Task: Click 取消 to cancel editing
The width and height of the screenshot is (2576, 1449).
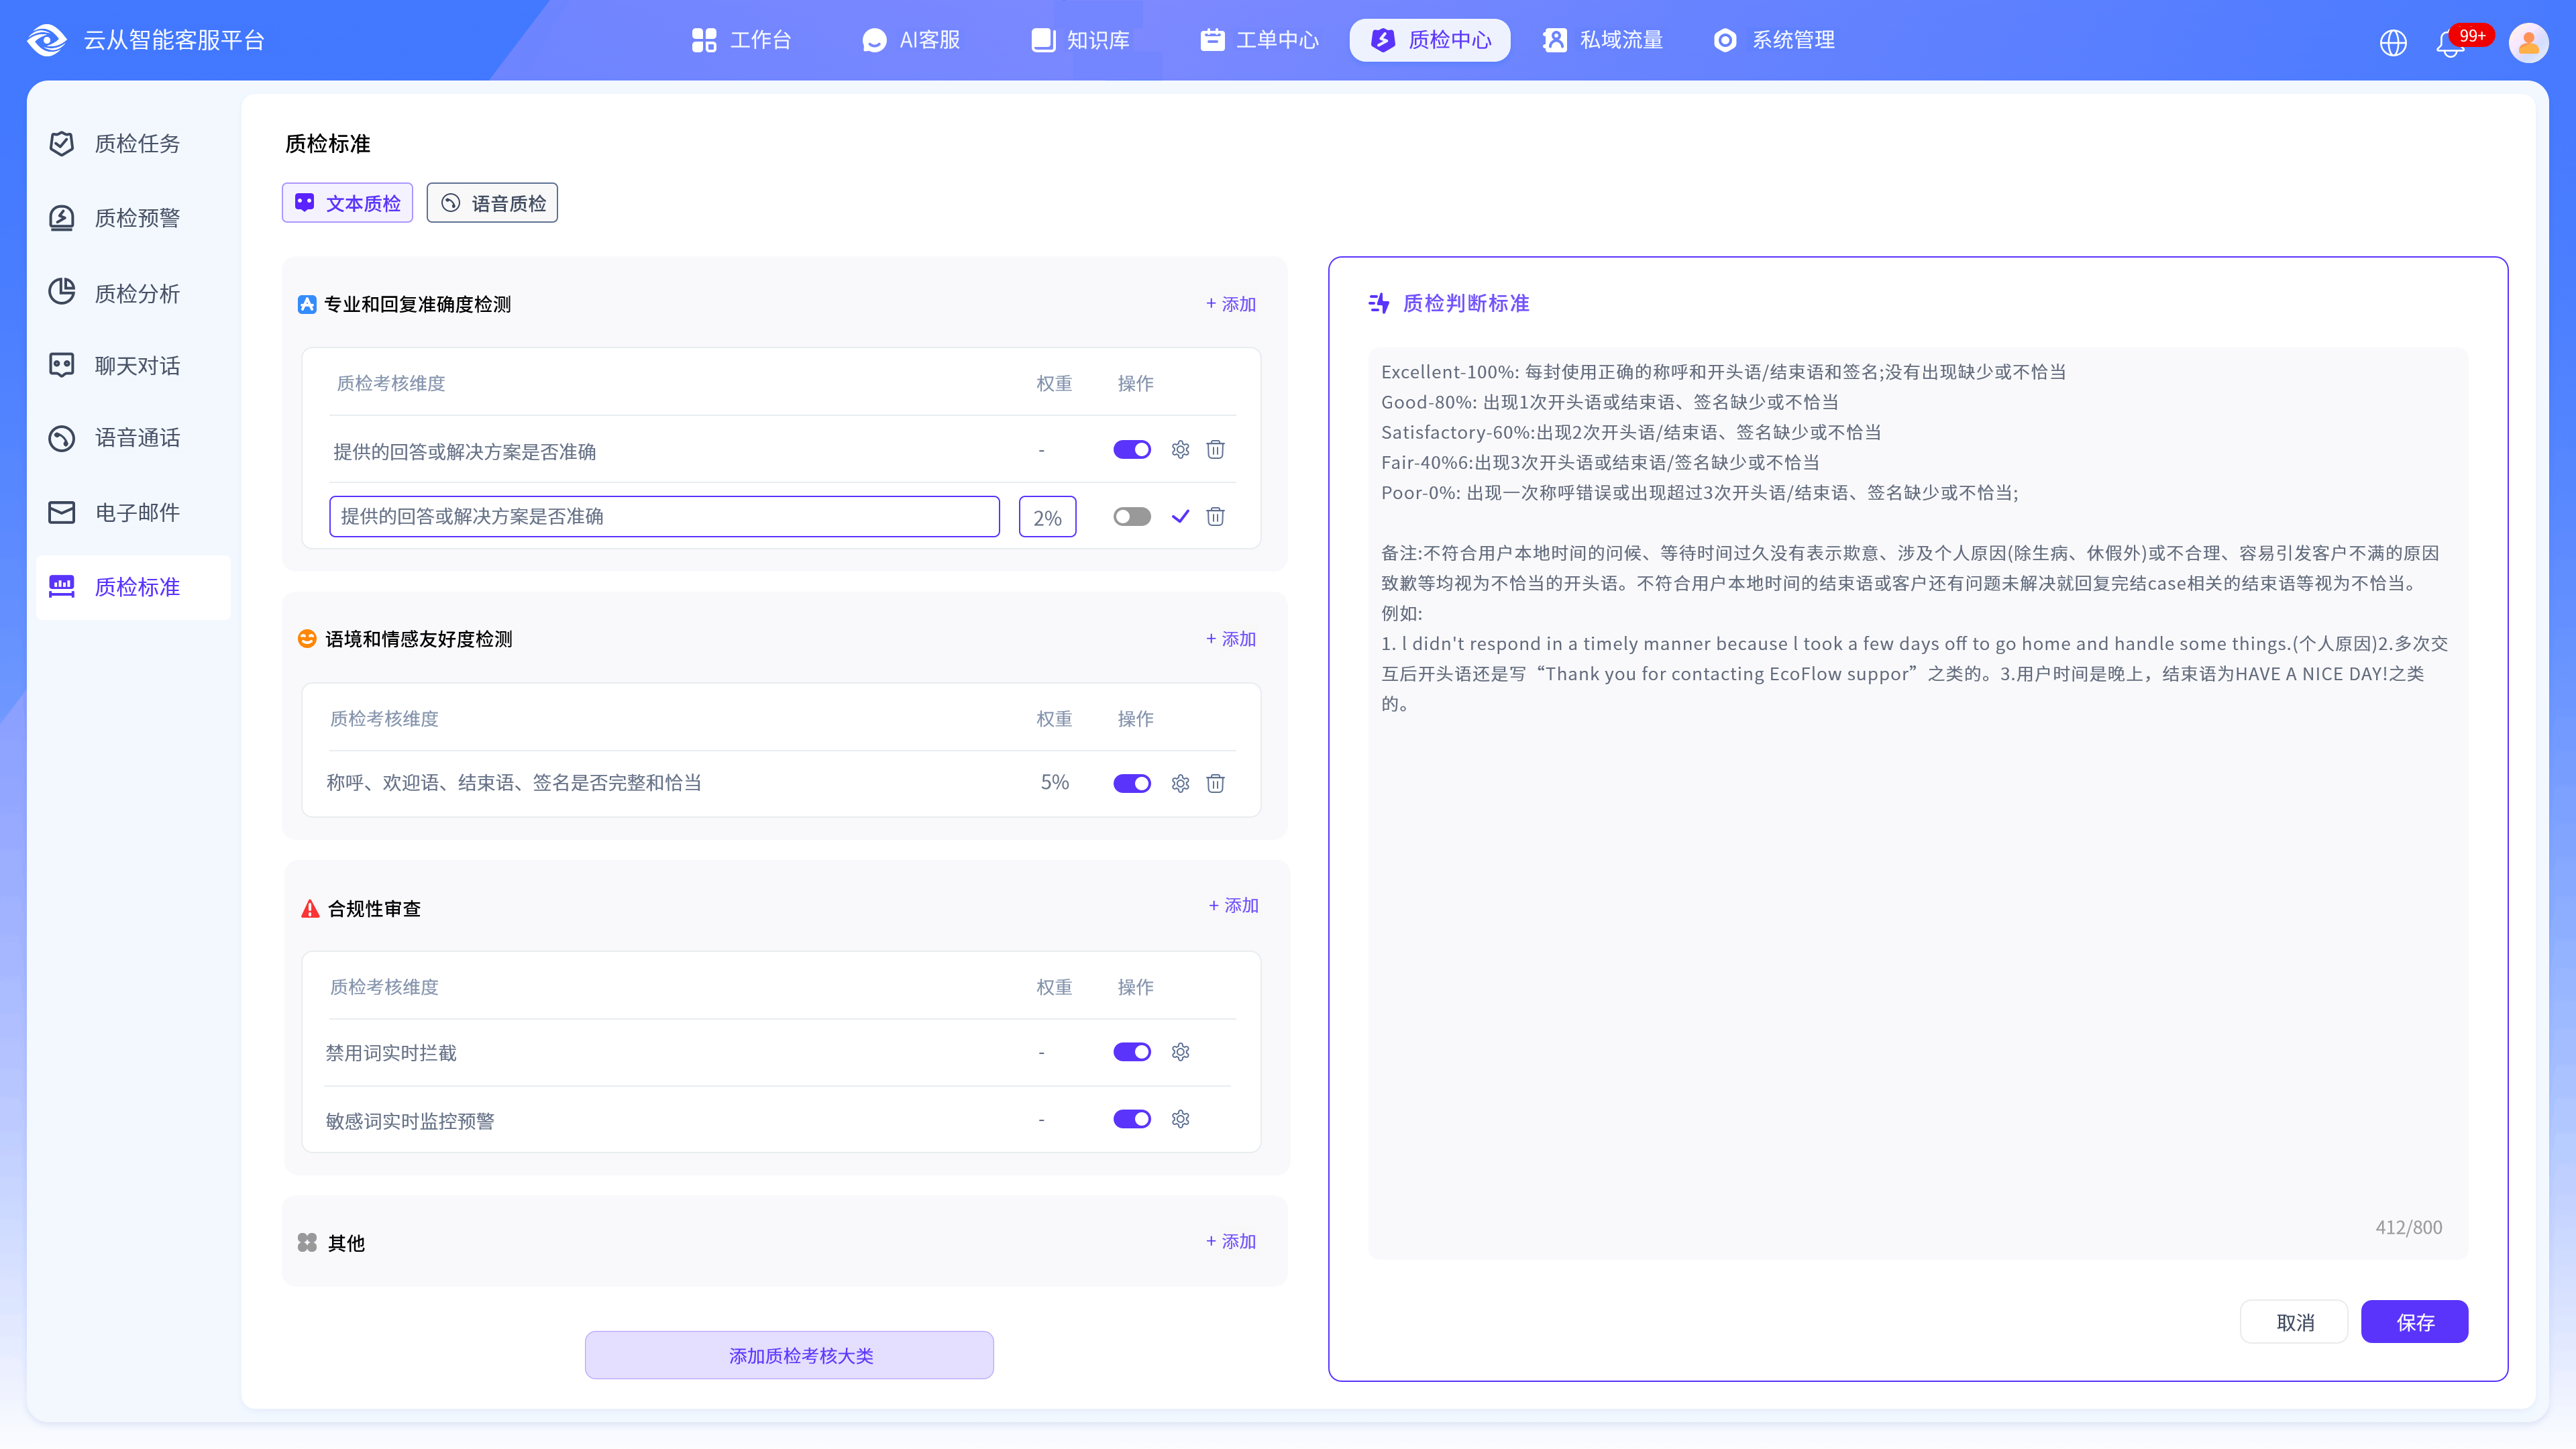Action: click(x=2294, y=1322)
